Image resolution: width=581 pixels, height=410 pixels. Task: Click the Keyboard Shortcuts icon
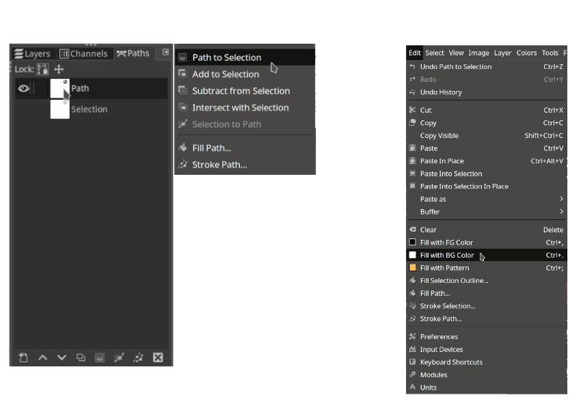(412, 362)
